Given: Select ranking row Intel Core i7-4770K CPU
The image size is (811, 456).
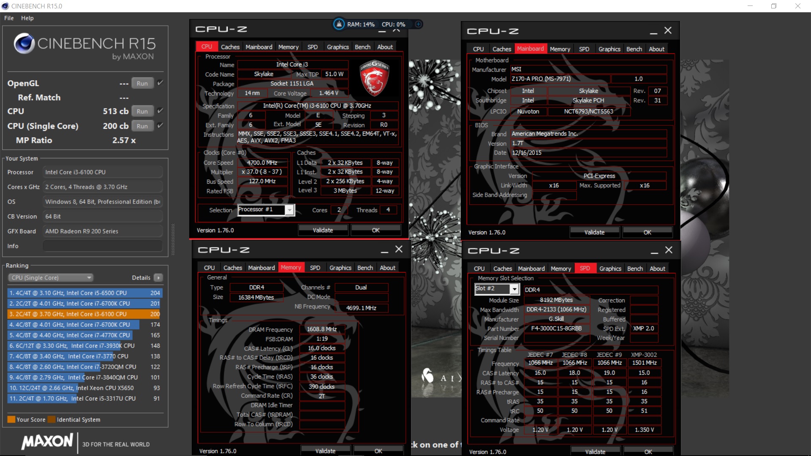Looking at the screenshot, I should coord(85,335).
